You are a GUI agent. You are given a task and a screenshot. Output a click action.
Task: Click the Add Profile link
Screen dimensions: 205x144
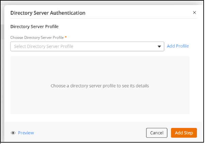(x=178, y=46)
